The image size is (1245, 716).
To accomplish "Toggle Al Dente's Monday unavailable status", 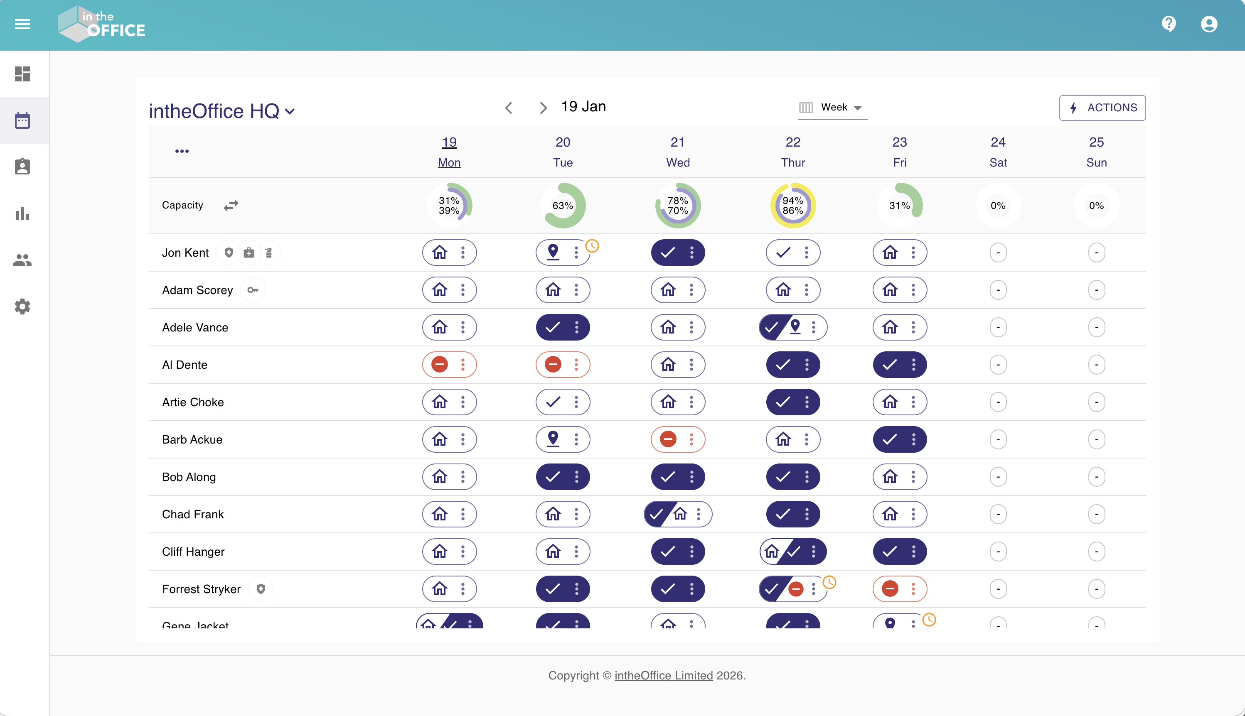I will [439, 364].
